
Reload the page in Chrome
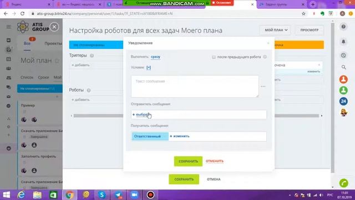click(x=22, y=13)
